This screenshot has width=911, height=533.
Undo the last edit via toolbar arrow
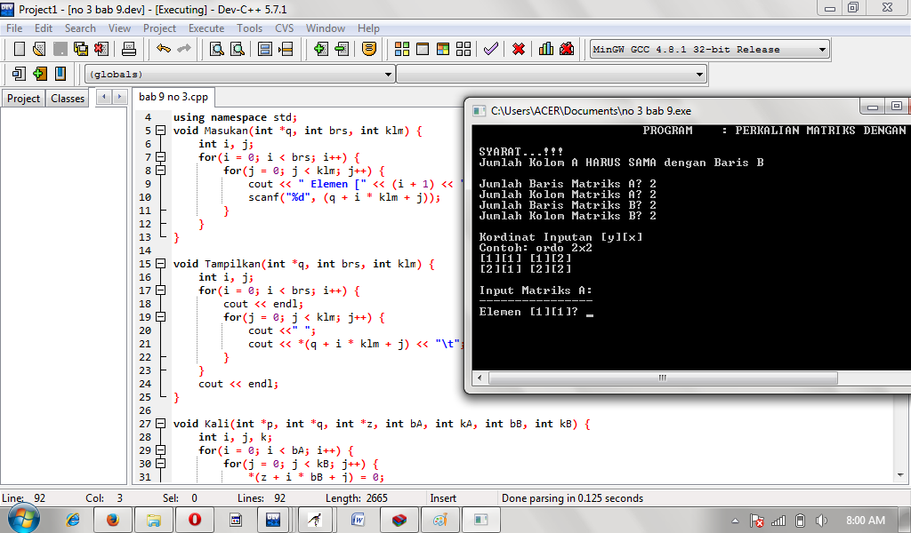[x=164, y=49]
